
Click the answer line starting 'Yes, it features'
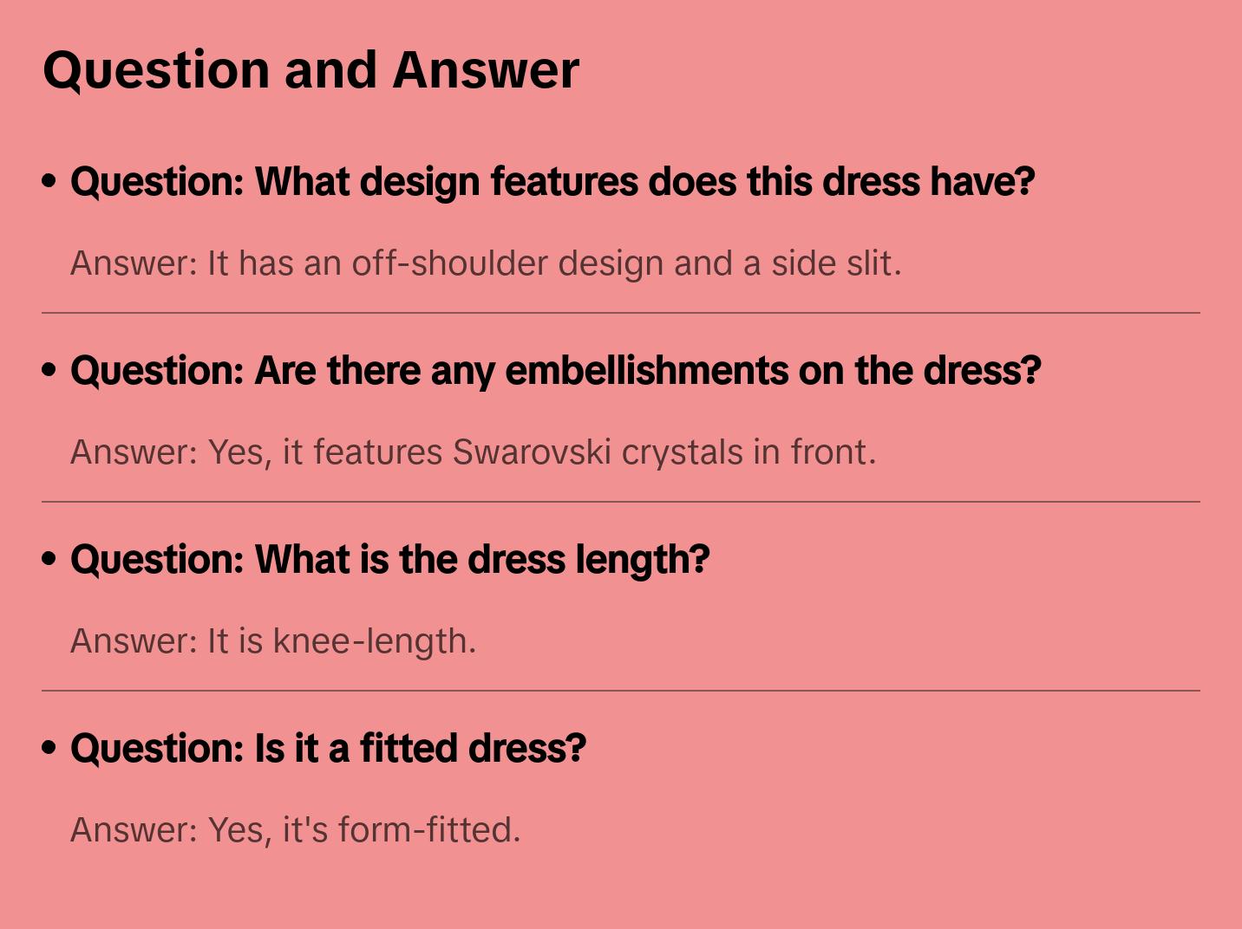[473, 452]
